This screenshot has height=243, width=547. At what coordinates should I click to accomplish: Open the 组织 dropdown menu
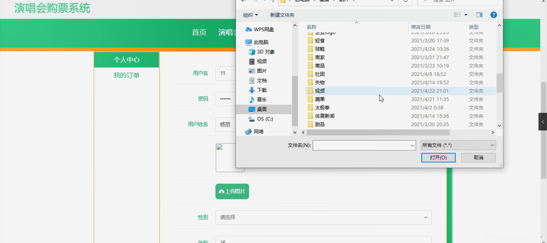point(250,15)
